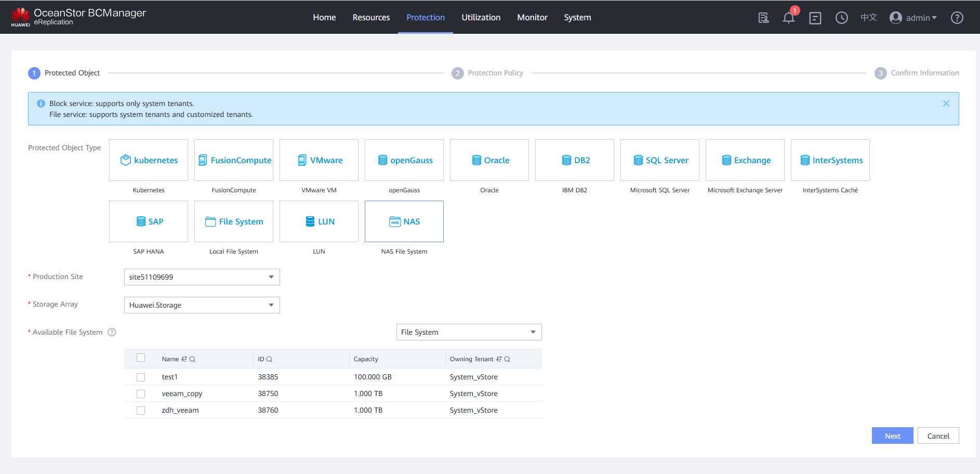
Task: Switch language using the 中文 icon
Action: (x=868, y=18)
